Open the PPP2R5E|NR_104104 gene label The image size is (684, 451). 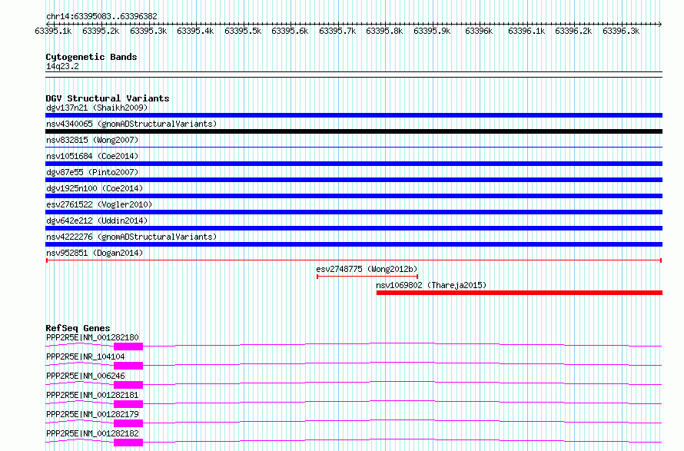(85, 356)
